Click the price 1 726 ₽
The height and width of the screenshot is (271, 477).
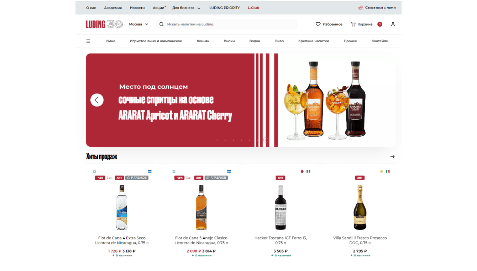(x=115, y=251)
